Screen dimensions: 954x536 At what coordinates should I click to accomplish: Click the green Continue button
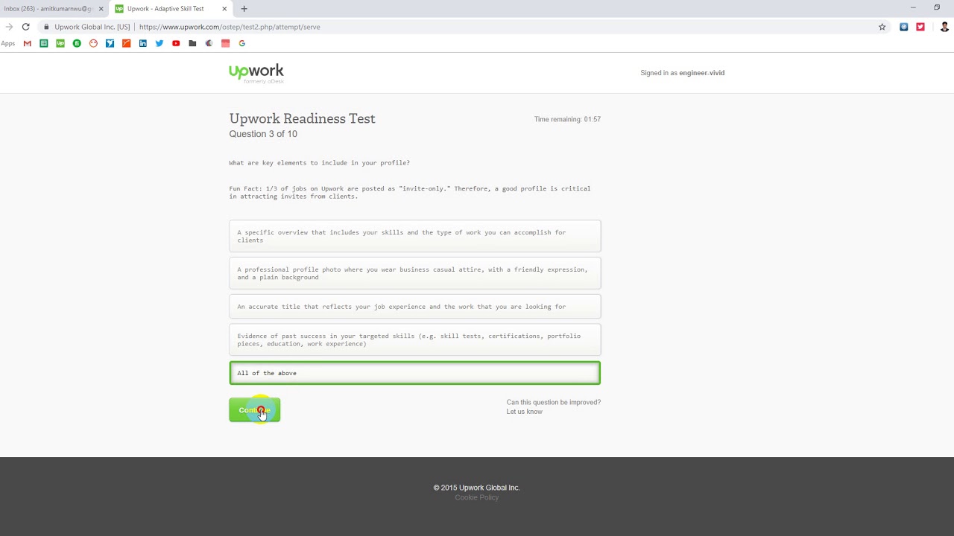point(255,410)
